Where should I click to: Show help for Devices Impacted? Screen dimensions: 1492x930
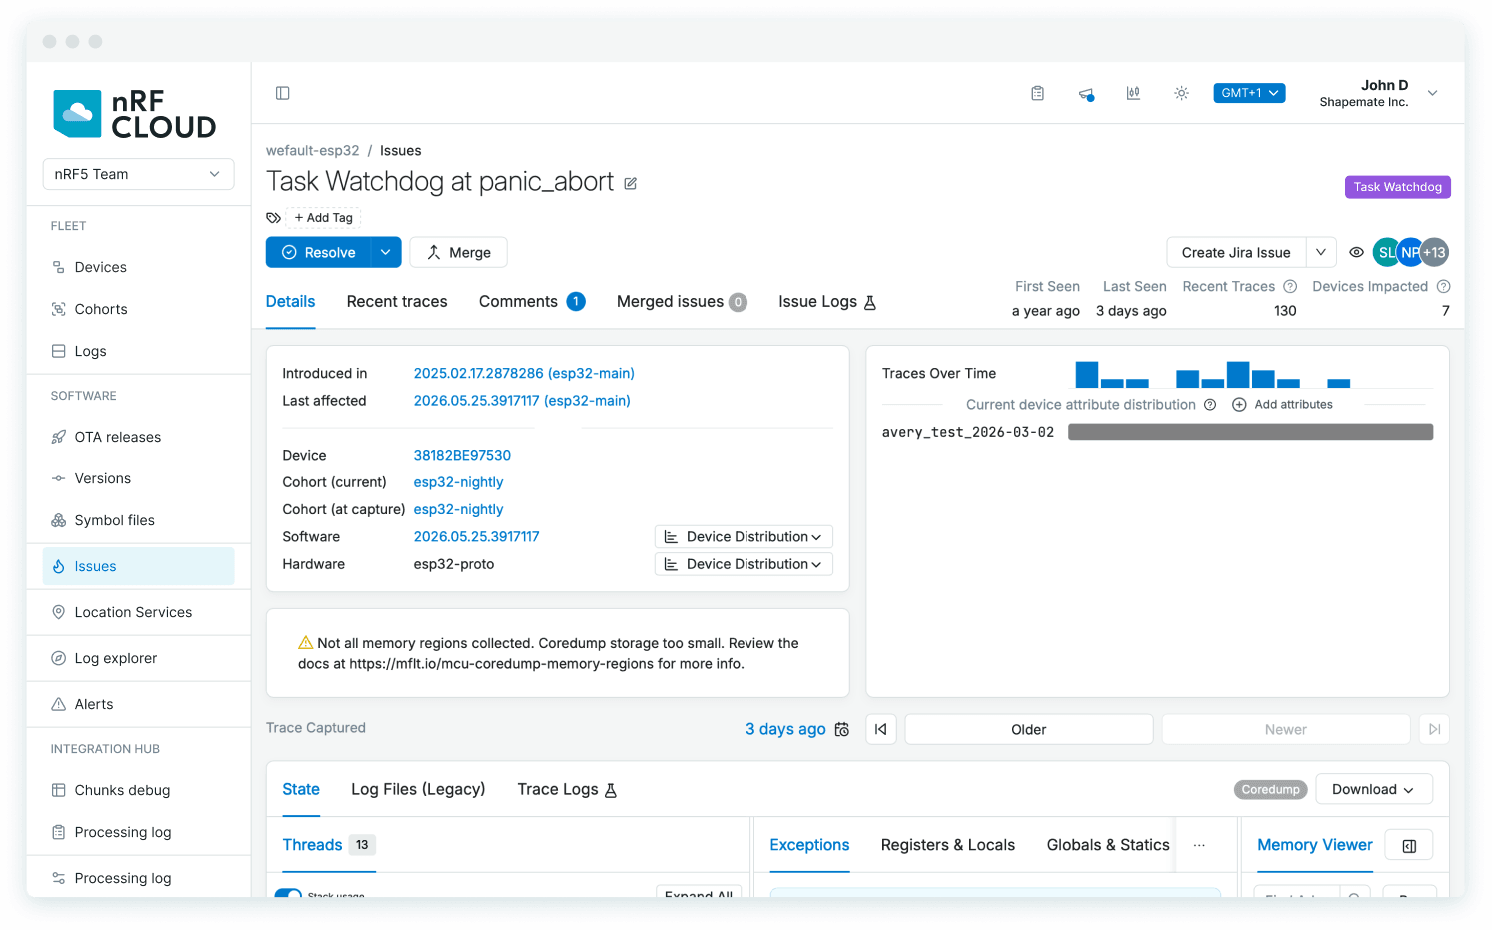(x=1443, y=287)
